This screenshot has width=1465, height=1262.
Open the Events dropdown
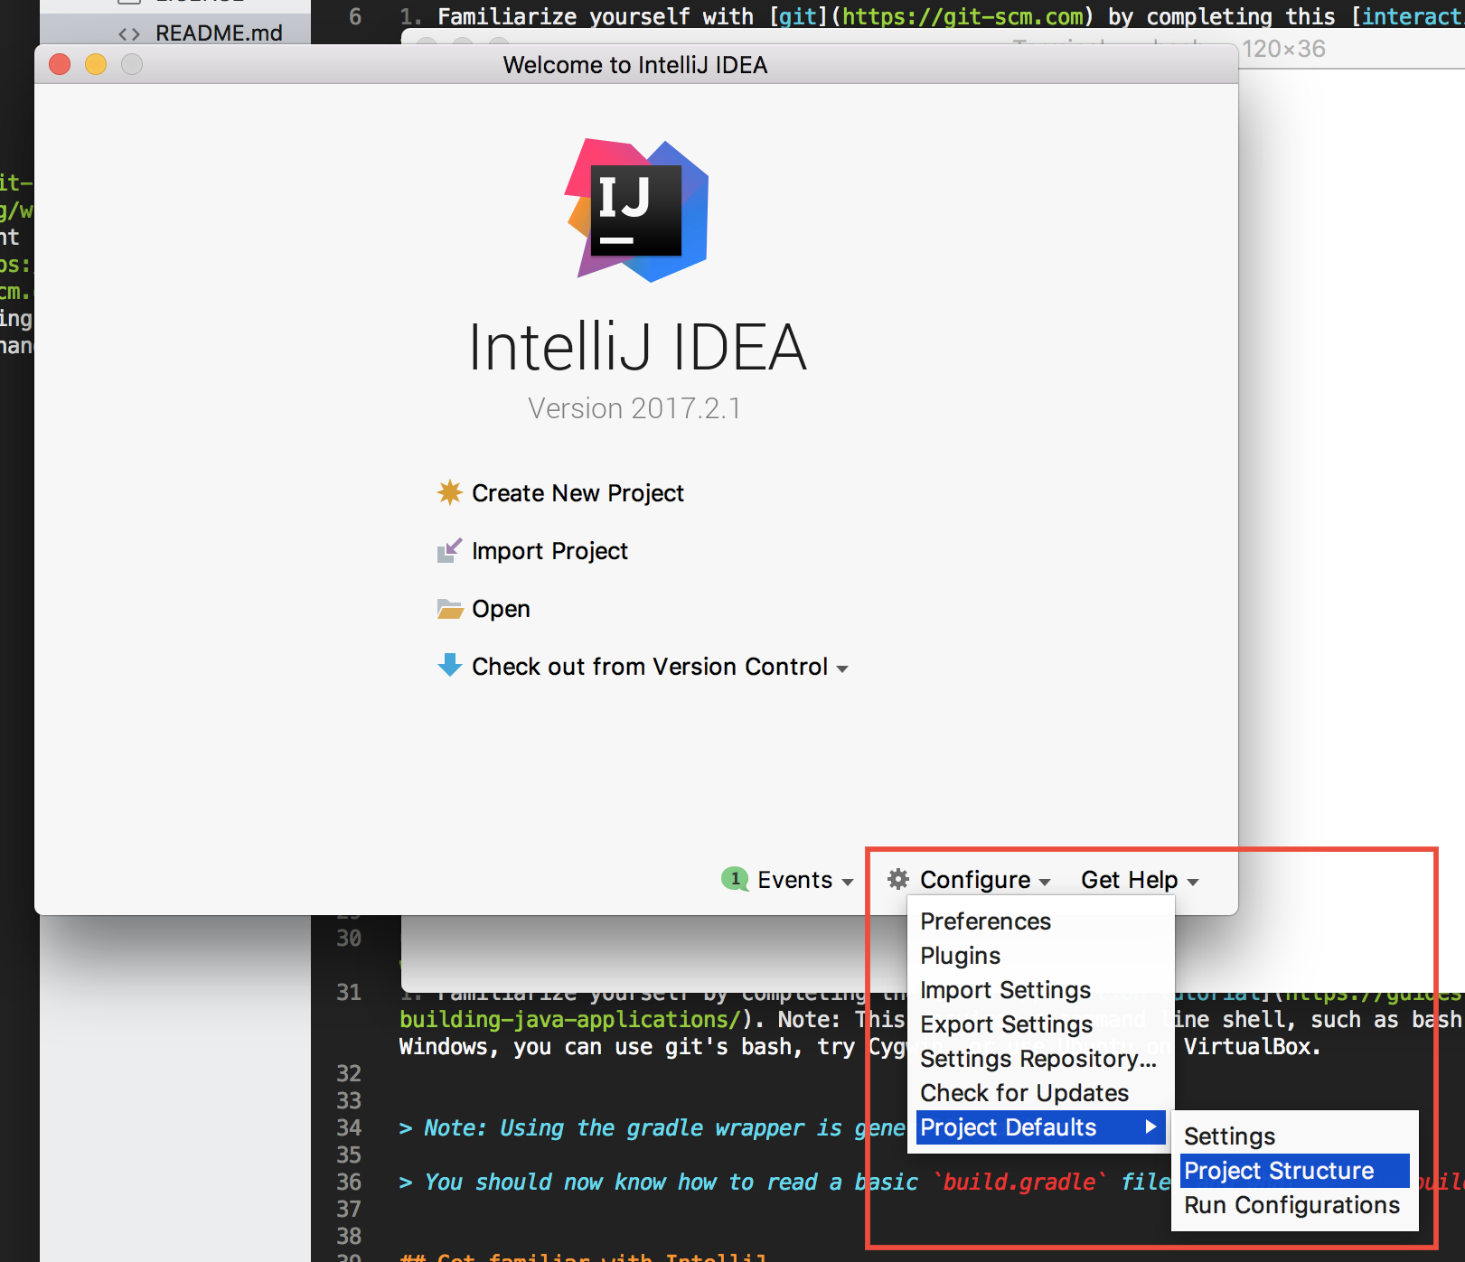(805, 880)
